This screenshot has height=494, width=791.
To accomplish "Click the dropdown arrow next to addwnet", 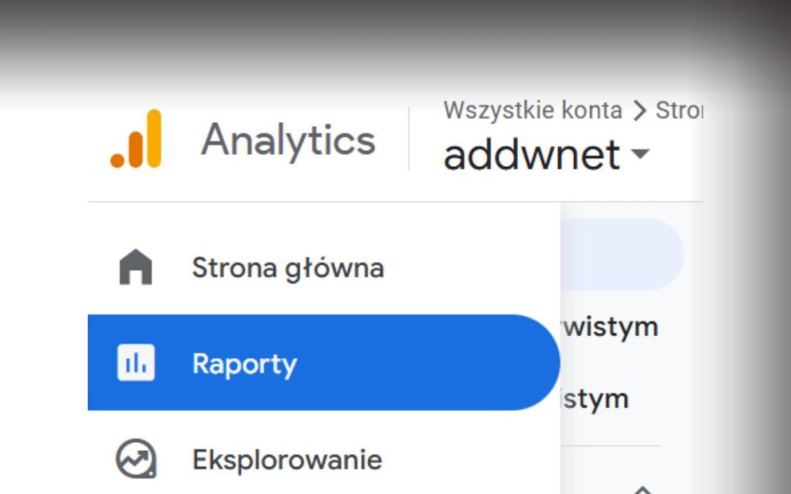I will pos(639,156).
